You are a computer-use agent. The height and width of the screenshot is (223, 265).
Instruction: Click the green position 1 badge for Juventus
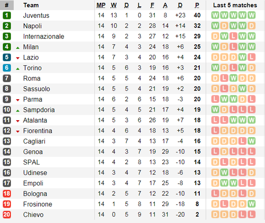pos(7,16)
